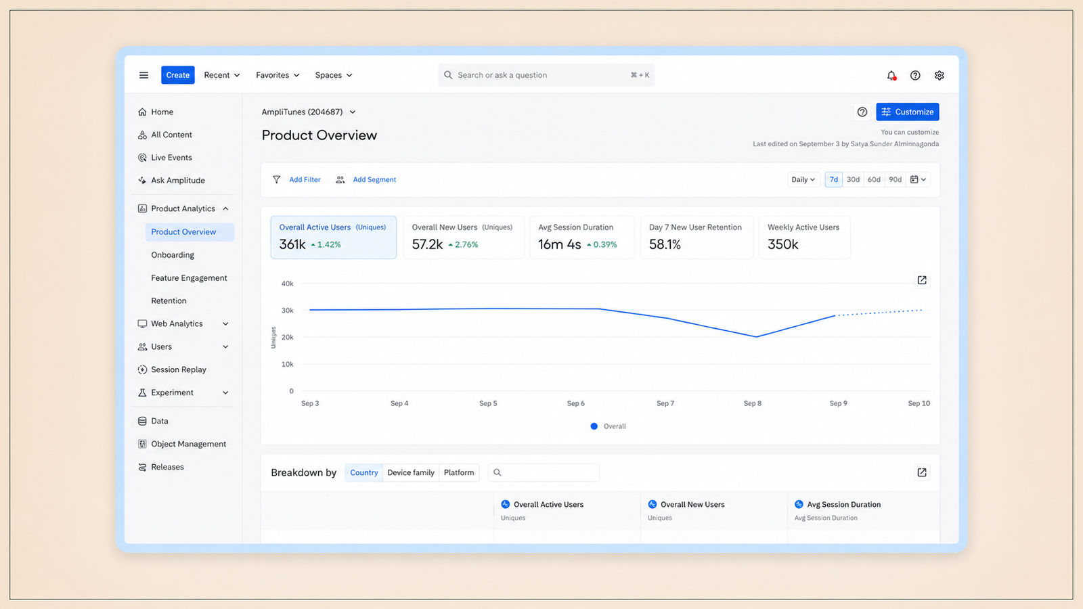Click the Releases icon

click(x=142, y=467)
